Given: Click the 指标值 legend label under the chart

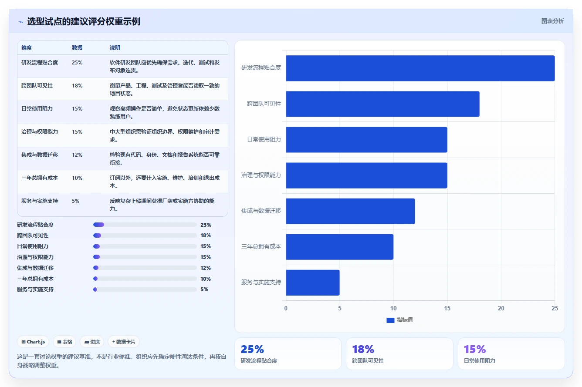Looking at the screenshot, I should pyautogui.click(x=405, y=320).
